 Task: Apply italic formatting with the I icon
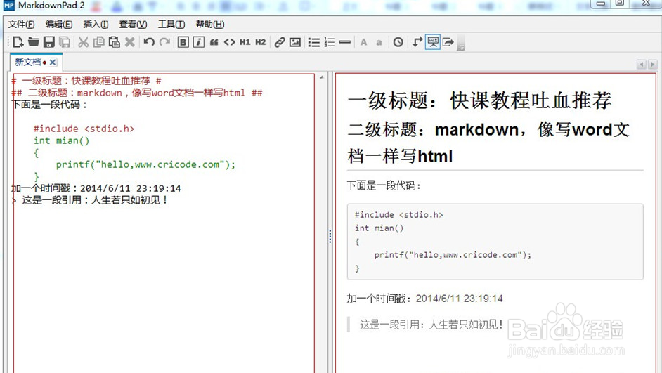coord(199,41)
